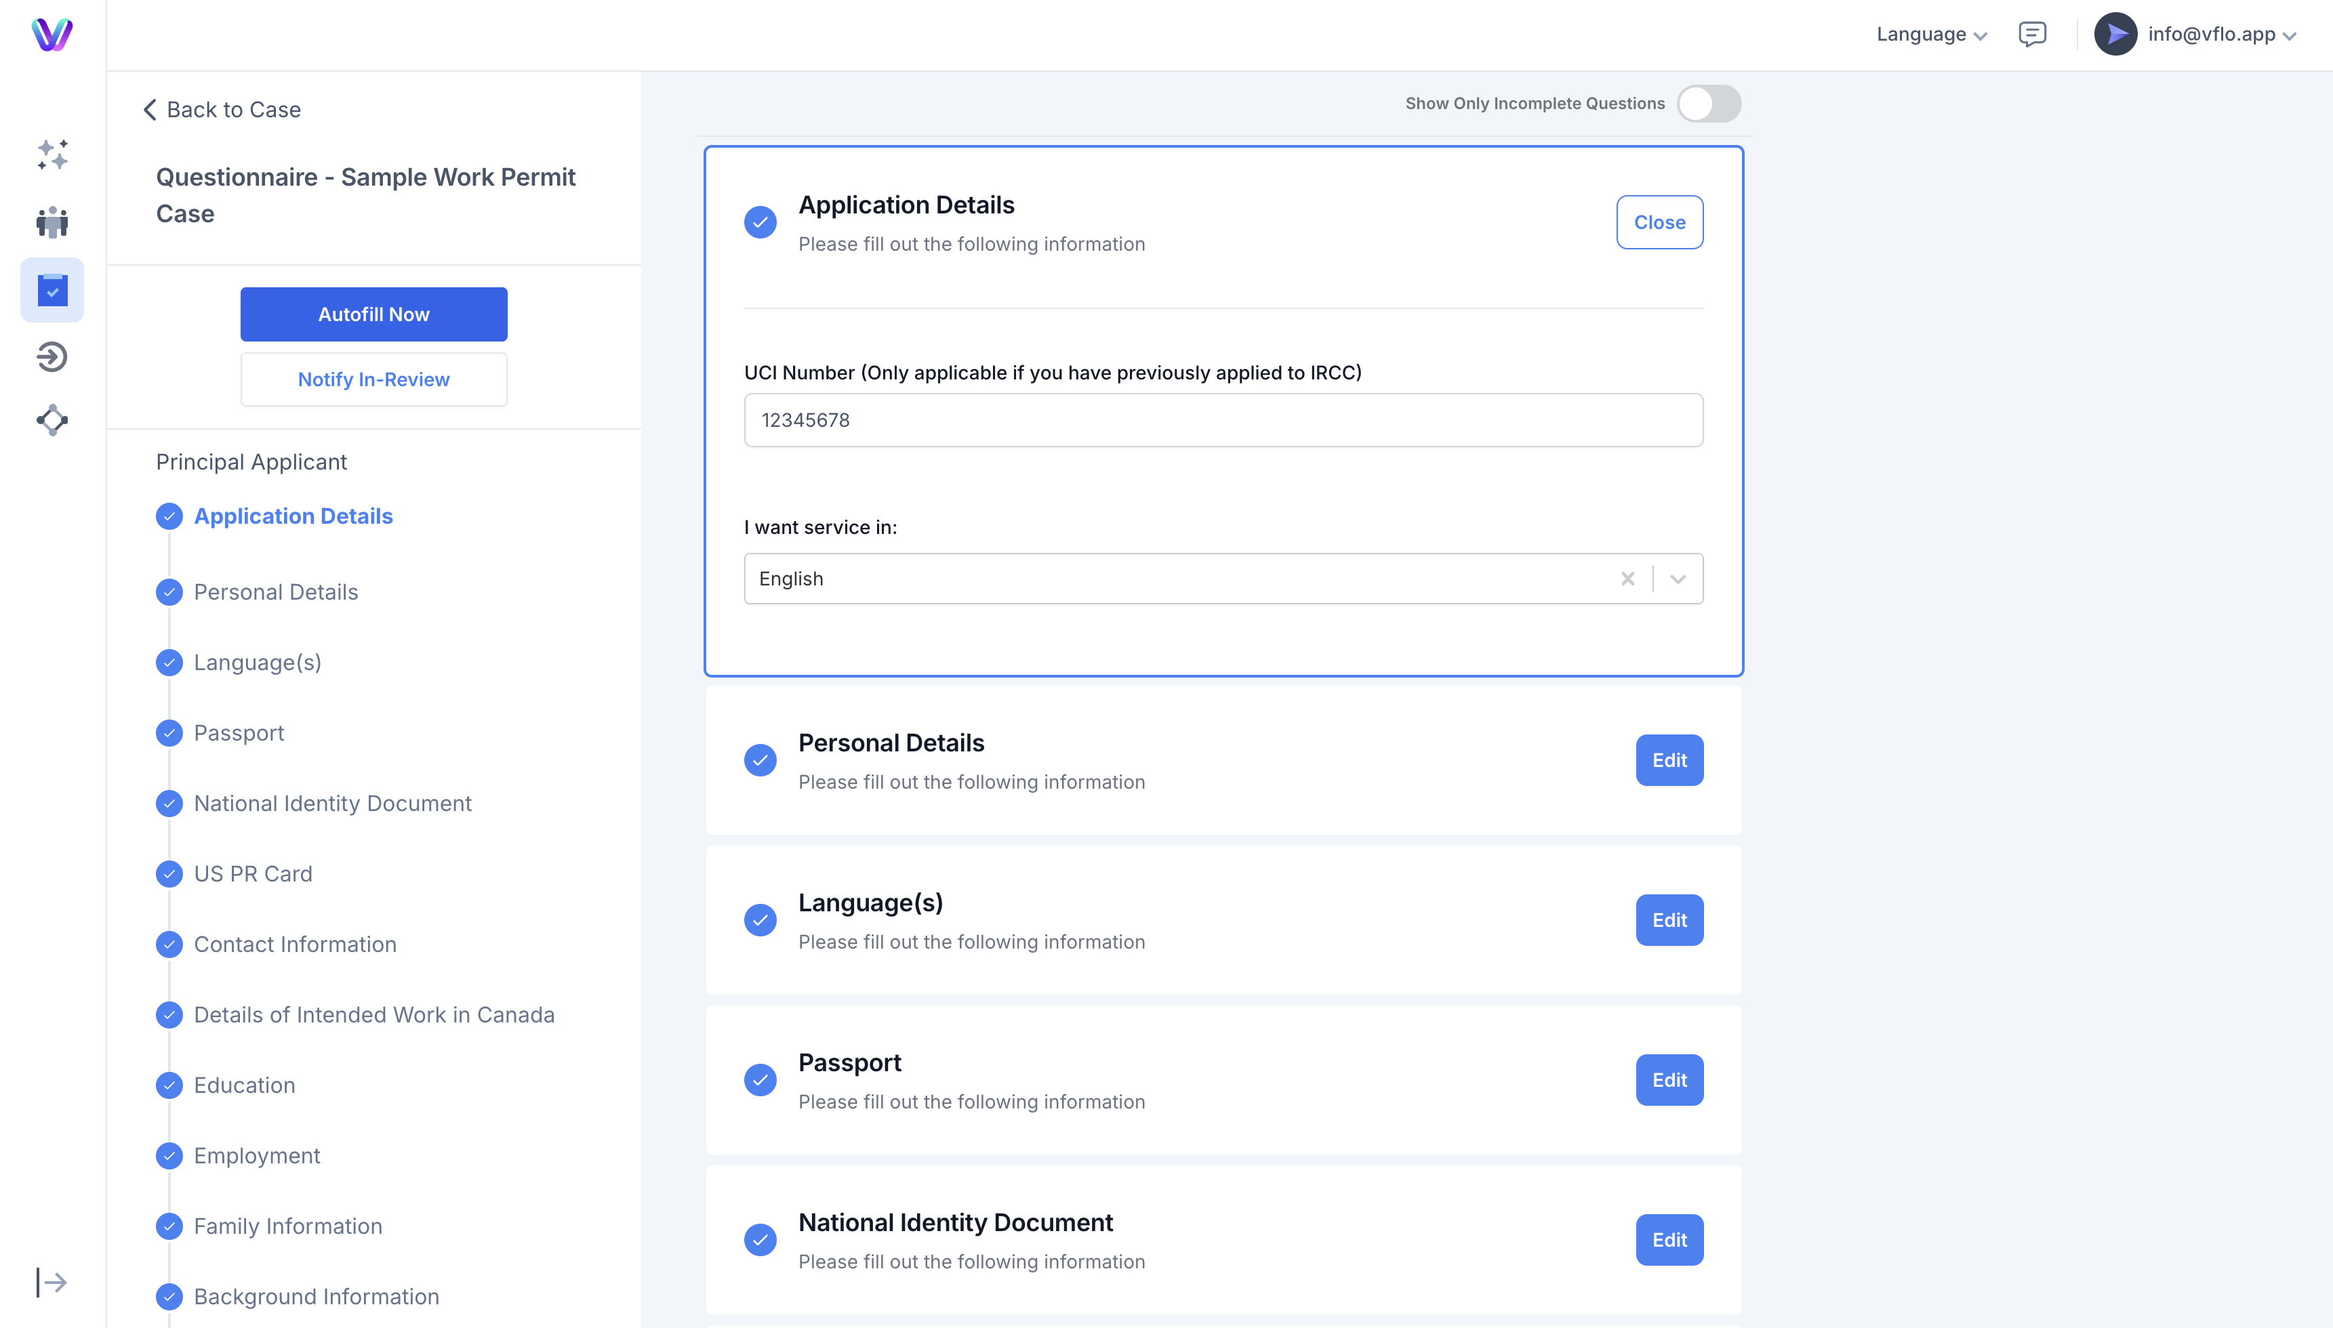Open the circled arrow intake sidebar icon
2333x1328 pixels.
coord(52,356)
